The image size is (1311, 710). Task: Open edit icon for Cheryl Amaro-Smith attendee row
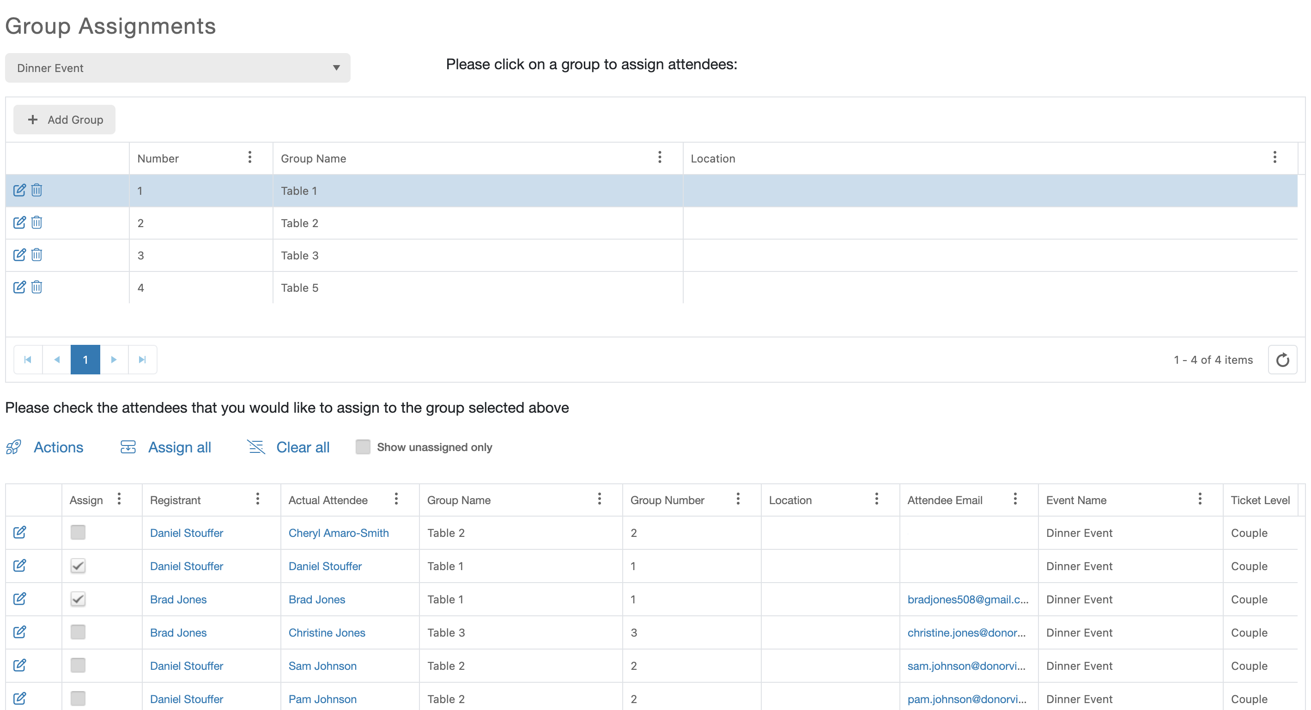pyautogui.click(x=19, y=533)
